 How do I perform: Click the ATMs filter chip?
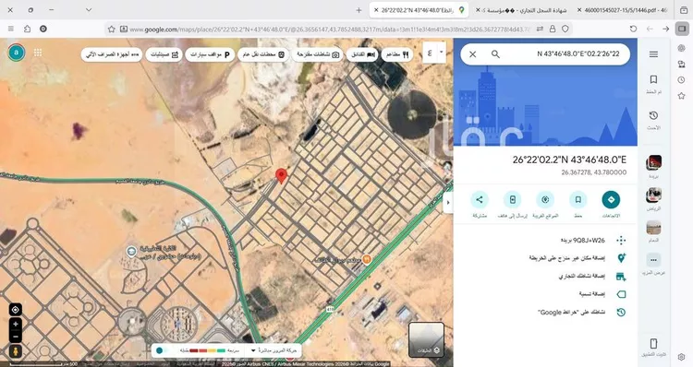point(112,54)
